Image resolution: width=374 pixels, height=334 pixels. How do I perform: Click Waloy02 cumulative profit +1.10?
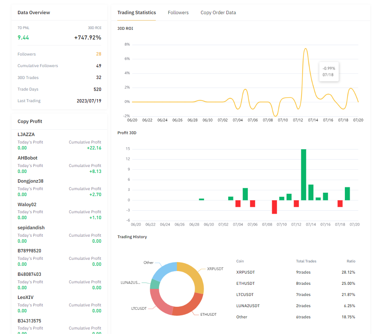[95, 218]
